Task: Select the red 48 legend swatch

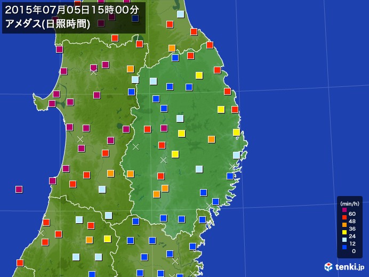Action: pyautogui.click(x=344, y=217)
